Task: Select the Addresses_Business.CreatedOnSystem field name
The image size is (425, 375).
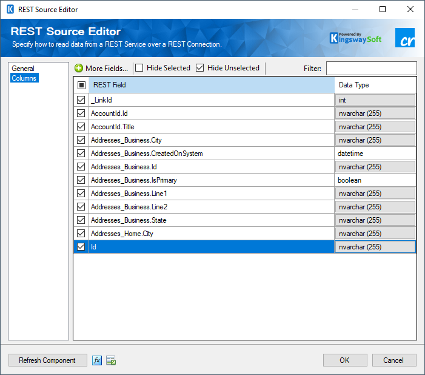Action: tap(147, 154)
